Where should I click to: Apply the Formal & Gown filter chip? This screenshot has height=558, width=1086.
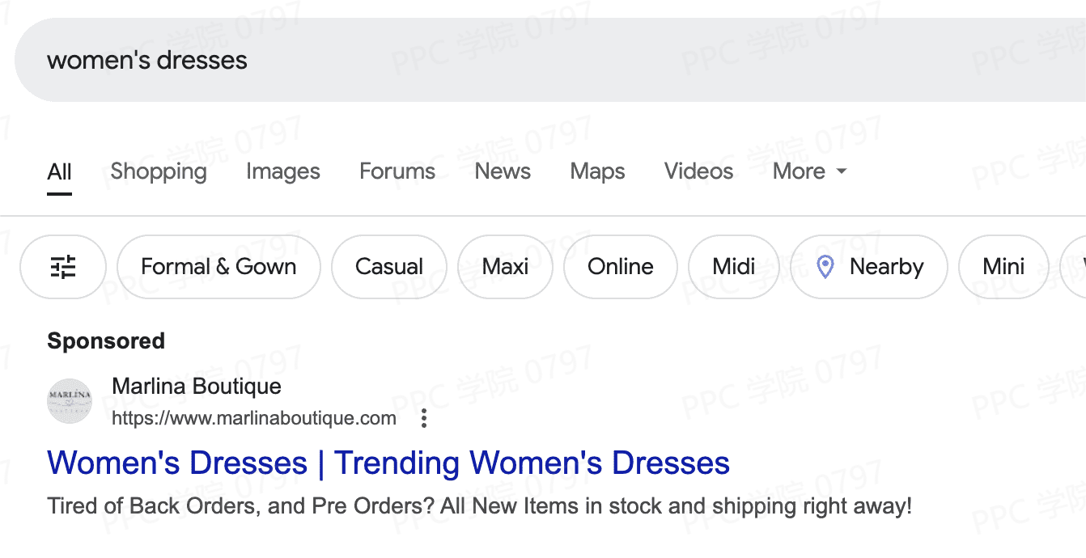click(x=218, y=267)
